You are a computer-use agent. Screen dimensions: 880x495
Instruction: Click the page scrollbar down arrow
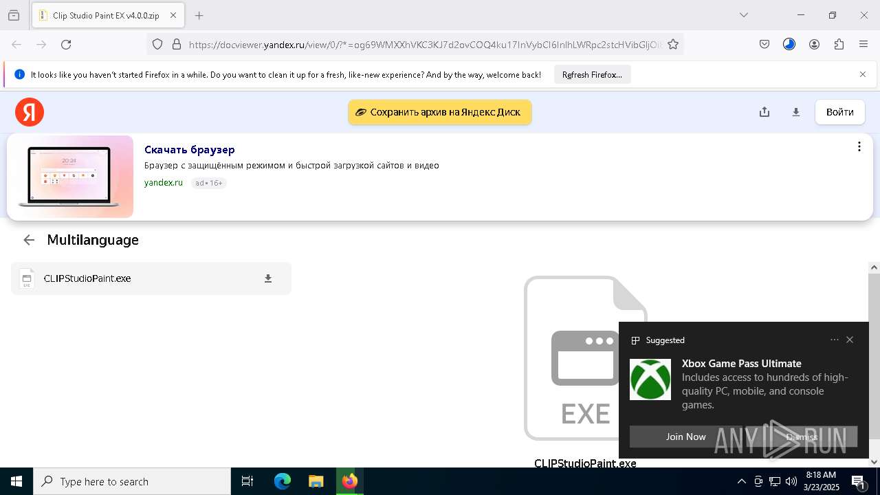click(874, 462)
